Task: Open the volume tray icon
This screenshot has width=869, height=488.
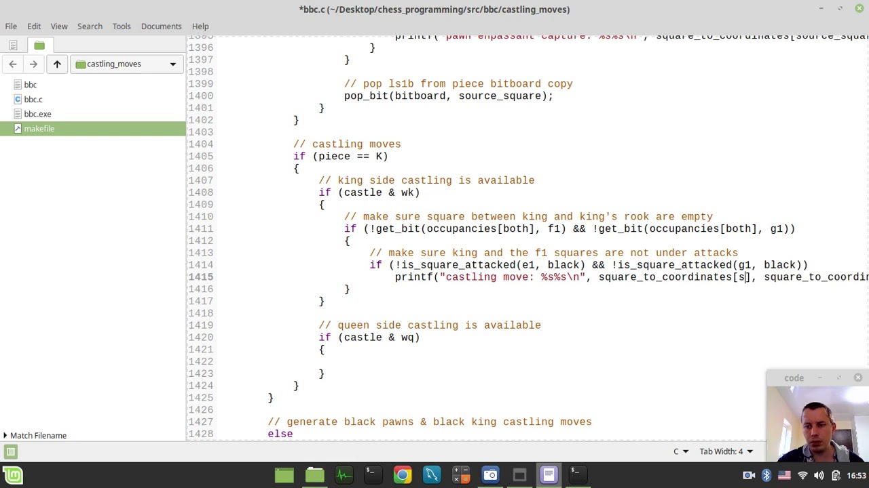Action: click(x=819, y=475)
